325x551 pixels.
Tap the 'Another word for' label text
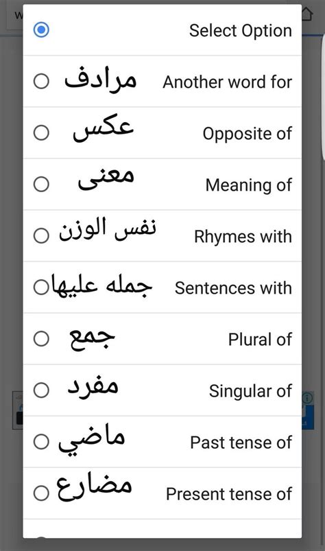pyautogui.click(x=227, y=82)
